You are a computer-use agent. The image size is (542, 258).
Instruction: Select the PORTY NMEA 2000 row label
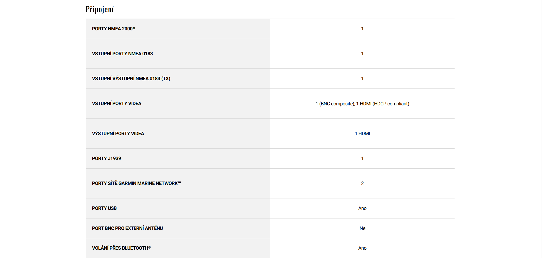click(114, 29)
